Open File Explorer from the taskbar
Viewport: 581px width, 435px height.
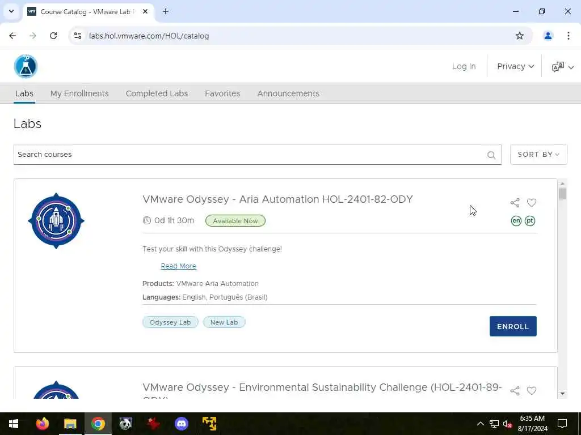tap(70, 424)
